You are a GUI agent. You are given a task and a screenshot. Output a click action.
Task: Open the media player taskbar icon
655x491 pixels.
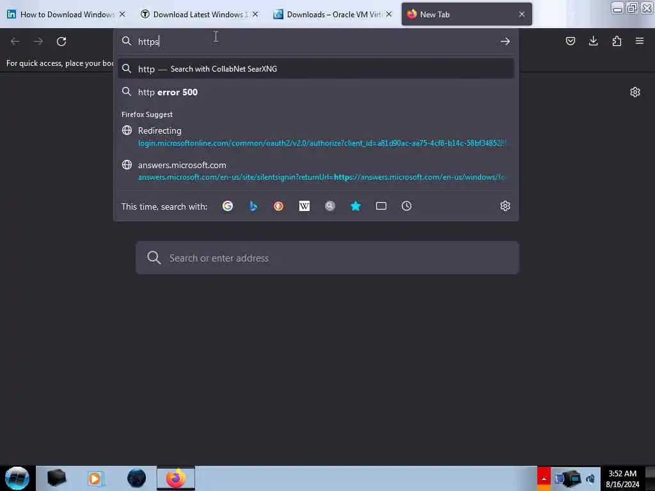pos(95,478)
